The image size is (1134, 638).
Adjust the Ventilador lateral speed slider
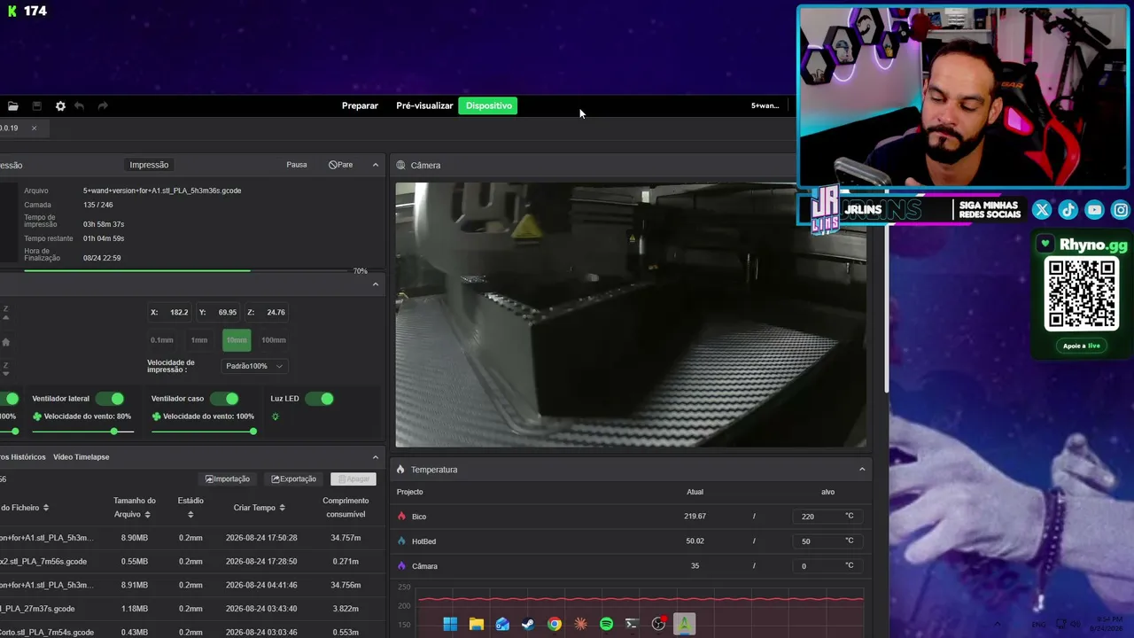pos(83,432)
